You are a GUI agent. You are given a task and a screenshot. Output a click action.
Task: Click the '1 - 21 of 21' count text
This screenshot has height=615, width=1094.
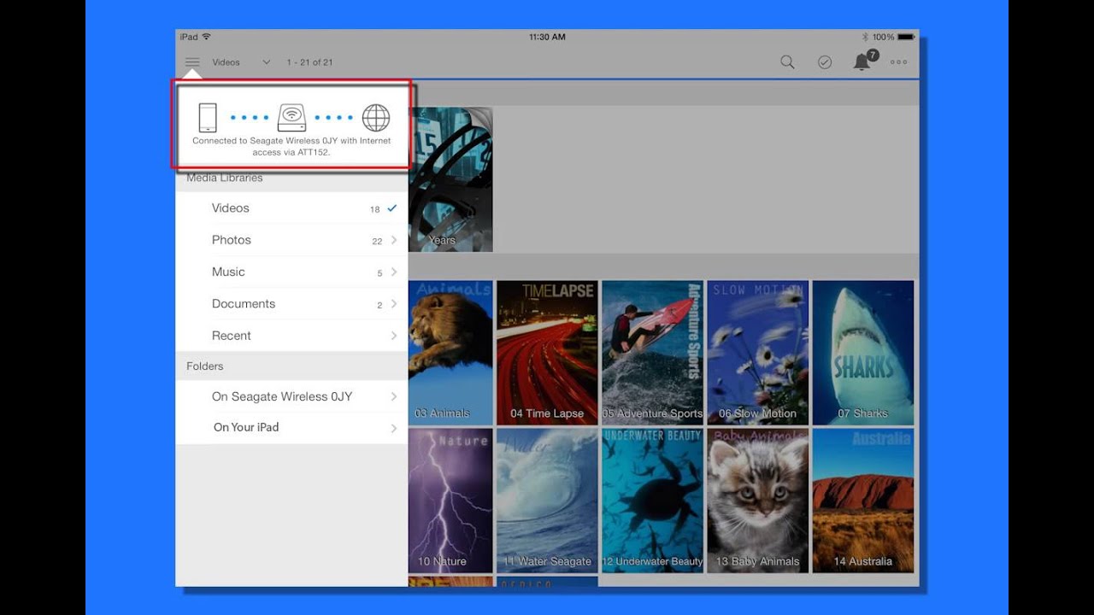pyautogui.click(x=309, y=62)
